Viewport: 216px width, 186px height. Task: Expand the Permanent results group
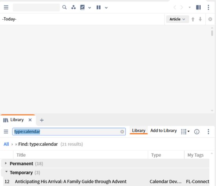click(x=5, y=163)
